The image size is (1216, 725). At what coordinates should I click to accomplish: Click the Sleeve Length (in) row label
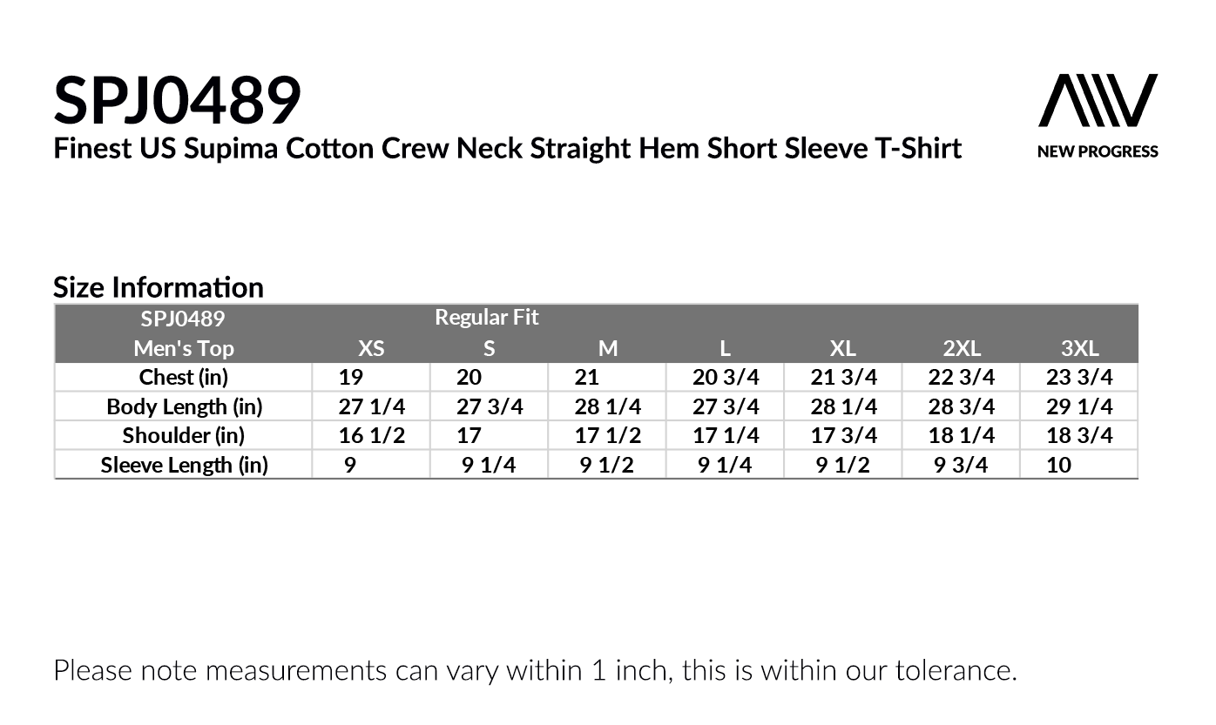coord(184,465)
